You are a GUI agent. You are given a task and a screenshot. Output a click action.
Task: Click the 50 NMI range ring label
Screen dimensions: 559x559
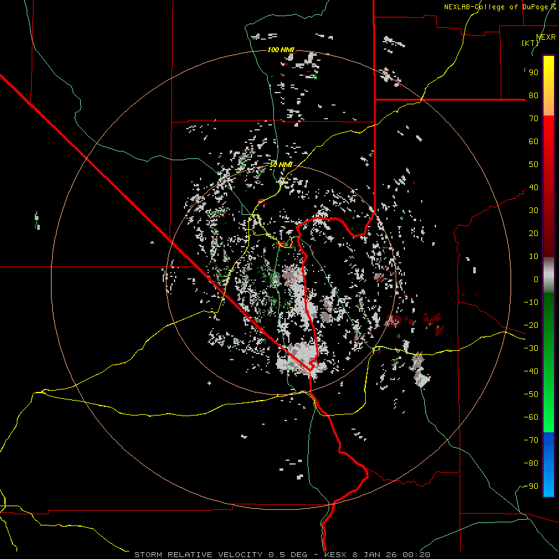[x=281, y=165]
